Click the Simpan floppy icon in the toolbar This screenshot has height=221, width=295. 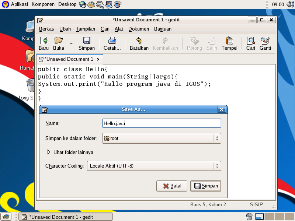point(87,41)
